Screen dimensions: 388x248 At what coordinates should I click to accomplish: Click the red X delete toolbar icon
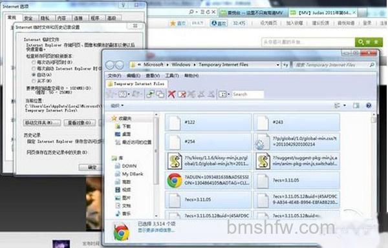click(171, 94)
